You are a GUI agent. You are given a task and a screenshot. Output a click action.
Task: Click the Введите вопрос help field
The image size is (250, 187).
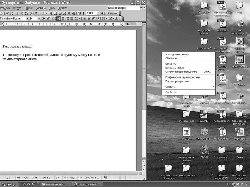[122, 8]
